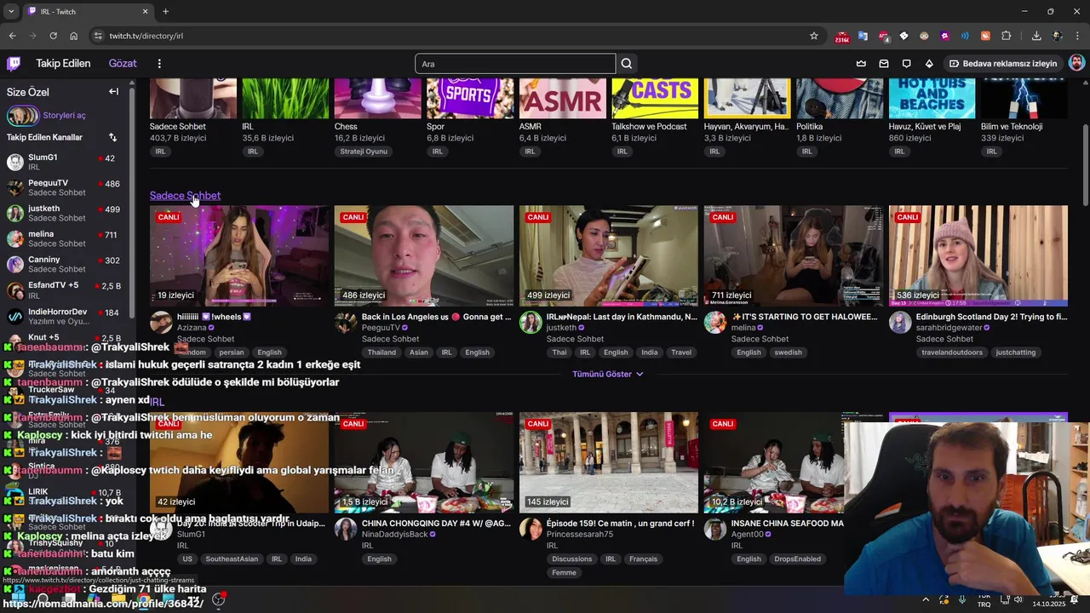Open justketh Nepal stream thumbnail
The height and width of the screenshot is (613, 1090).
pos(609,255)
